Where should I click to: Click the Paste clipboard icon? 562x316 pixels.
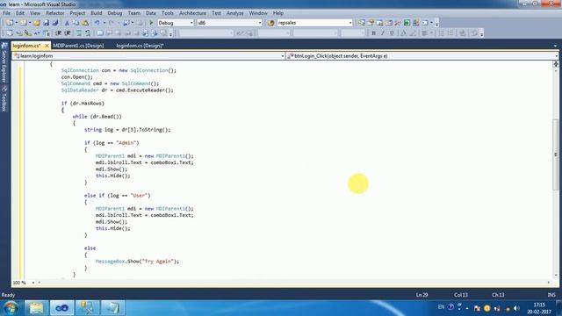(85, 23)
